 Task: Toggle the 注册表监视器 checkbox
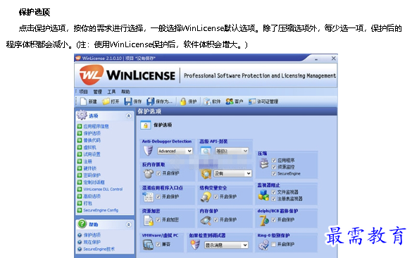[274, 199]
